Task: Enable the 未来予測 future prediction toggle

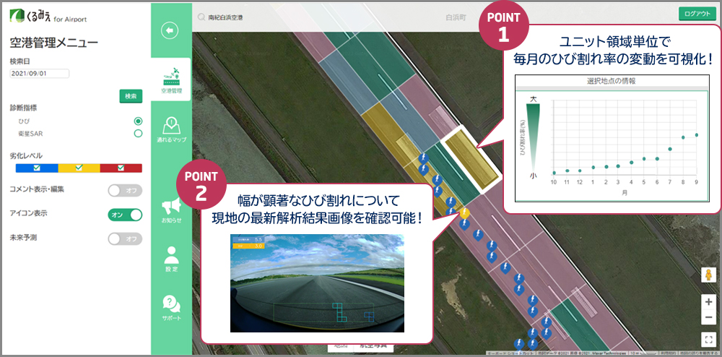Action: click(x=124, y=238)
